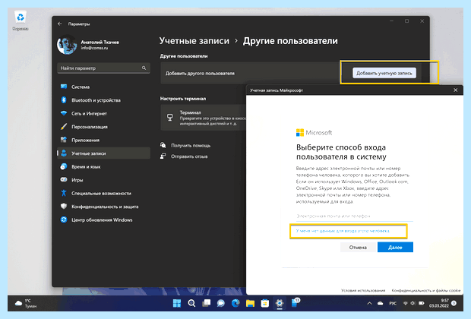
Task: Click the Windows Update sync icon
Action: [x=64, y=220]
